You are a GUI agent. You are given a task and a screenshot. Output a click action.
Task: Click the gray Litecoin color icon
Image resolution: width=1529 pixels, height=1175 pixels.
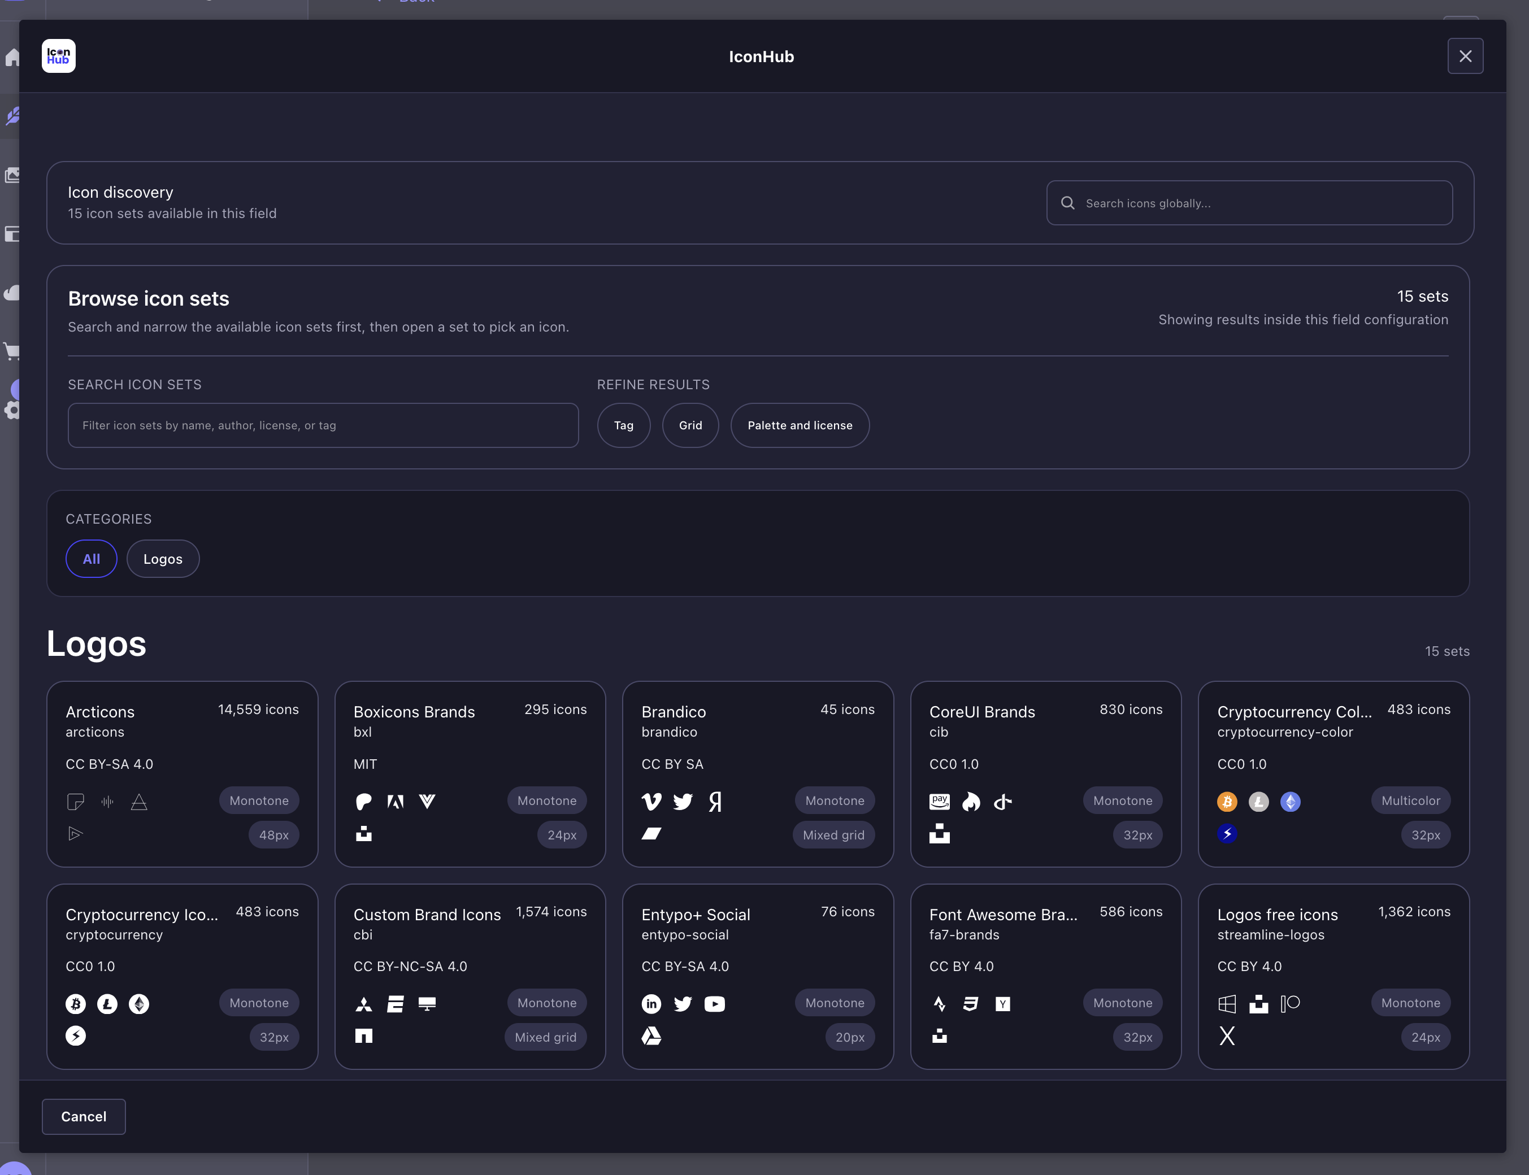(x=1259, y=802)
